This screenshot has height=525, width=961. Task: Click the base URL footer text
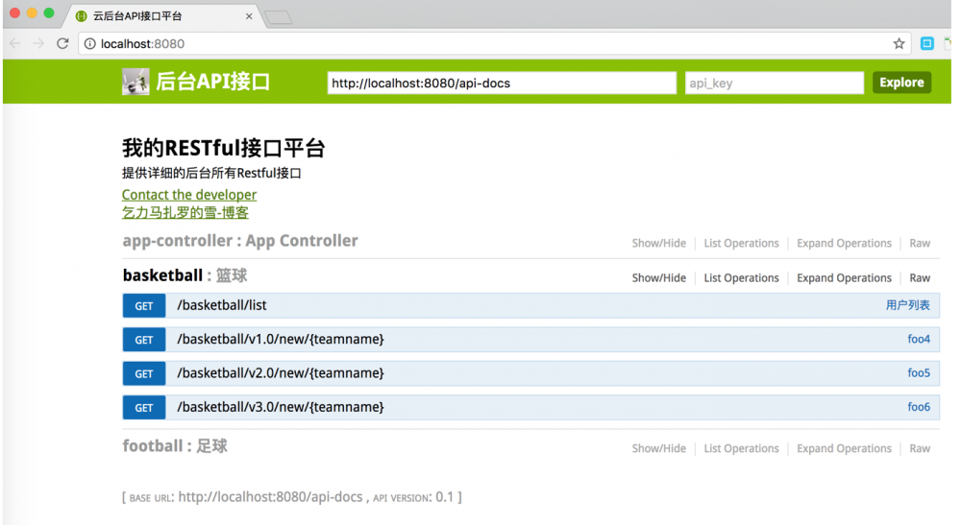(x=292, y=497)
